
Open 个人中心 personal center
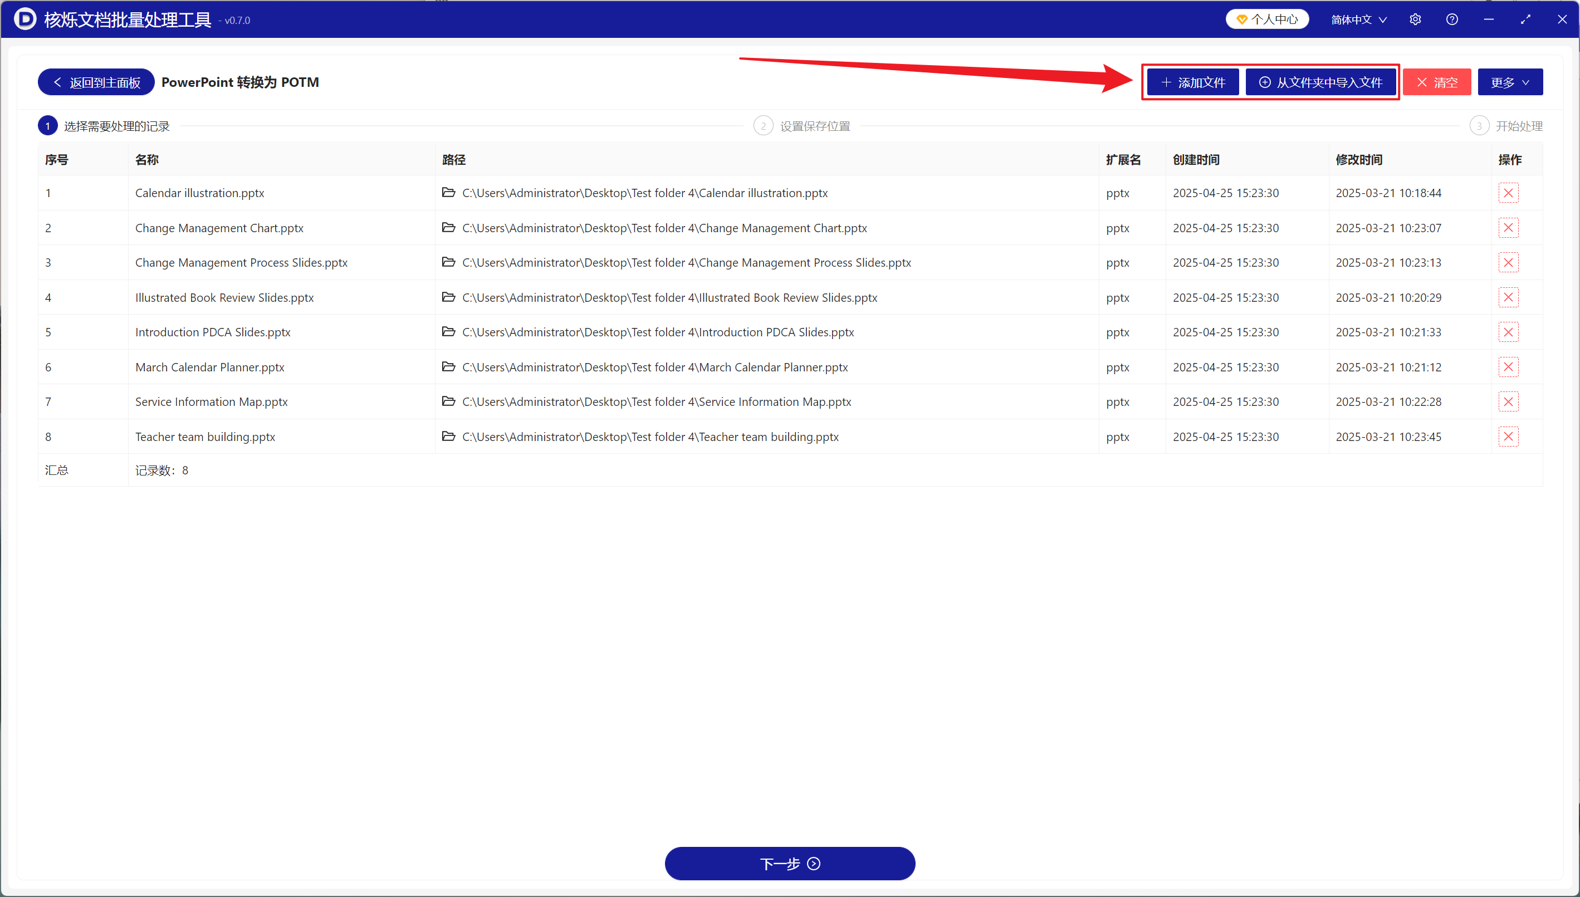(x=1267, y=19)
